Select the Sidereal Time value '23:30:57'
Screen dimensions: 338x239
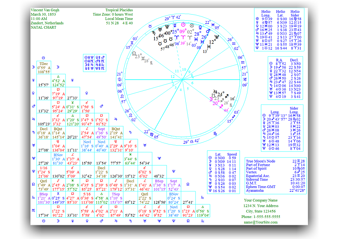298,179
